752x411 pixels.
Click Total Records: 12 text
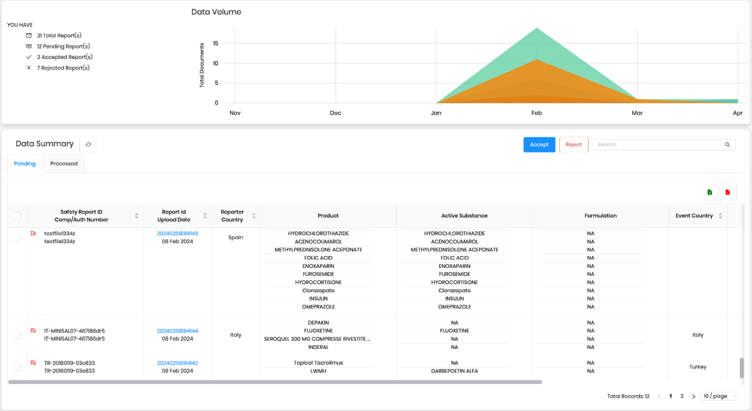point(628,396)
